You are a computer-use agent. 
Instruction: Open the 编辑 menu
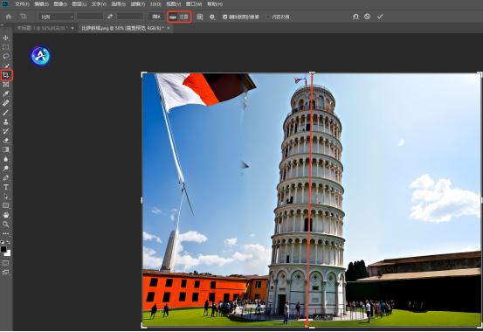tap(41, 4)
